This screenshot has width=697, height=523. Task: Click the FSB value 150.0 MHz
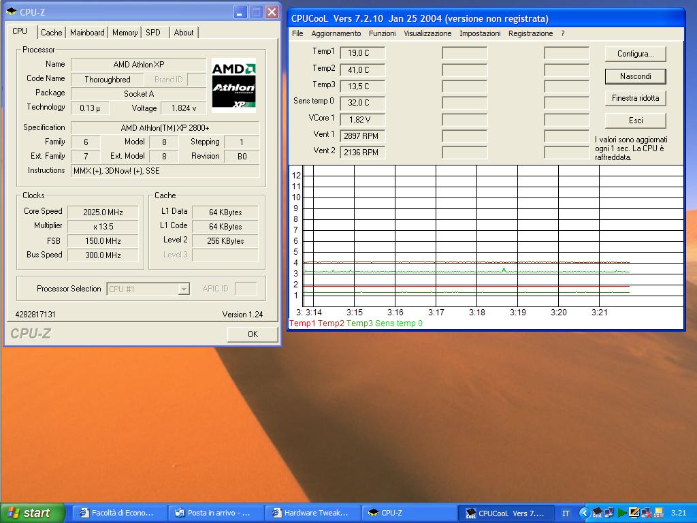pyautogui.click(x=103, y=240)
